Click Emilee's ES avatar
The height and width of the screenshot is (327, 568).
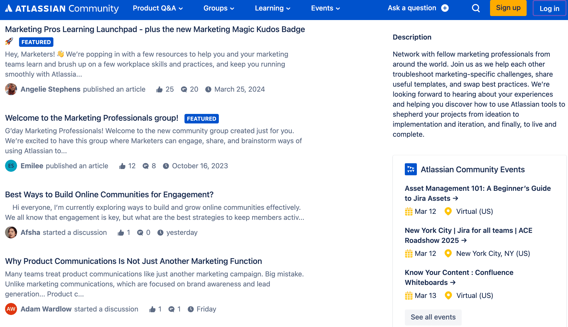pyautogui.click(x=11, y=166)
